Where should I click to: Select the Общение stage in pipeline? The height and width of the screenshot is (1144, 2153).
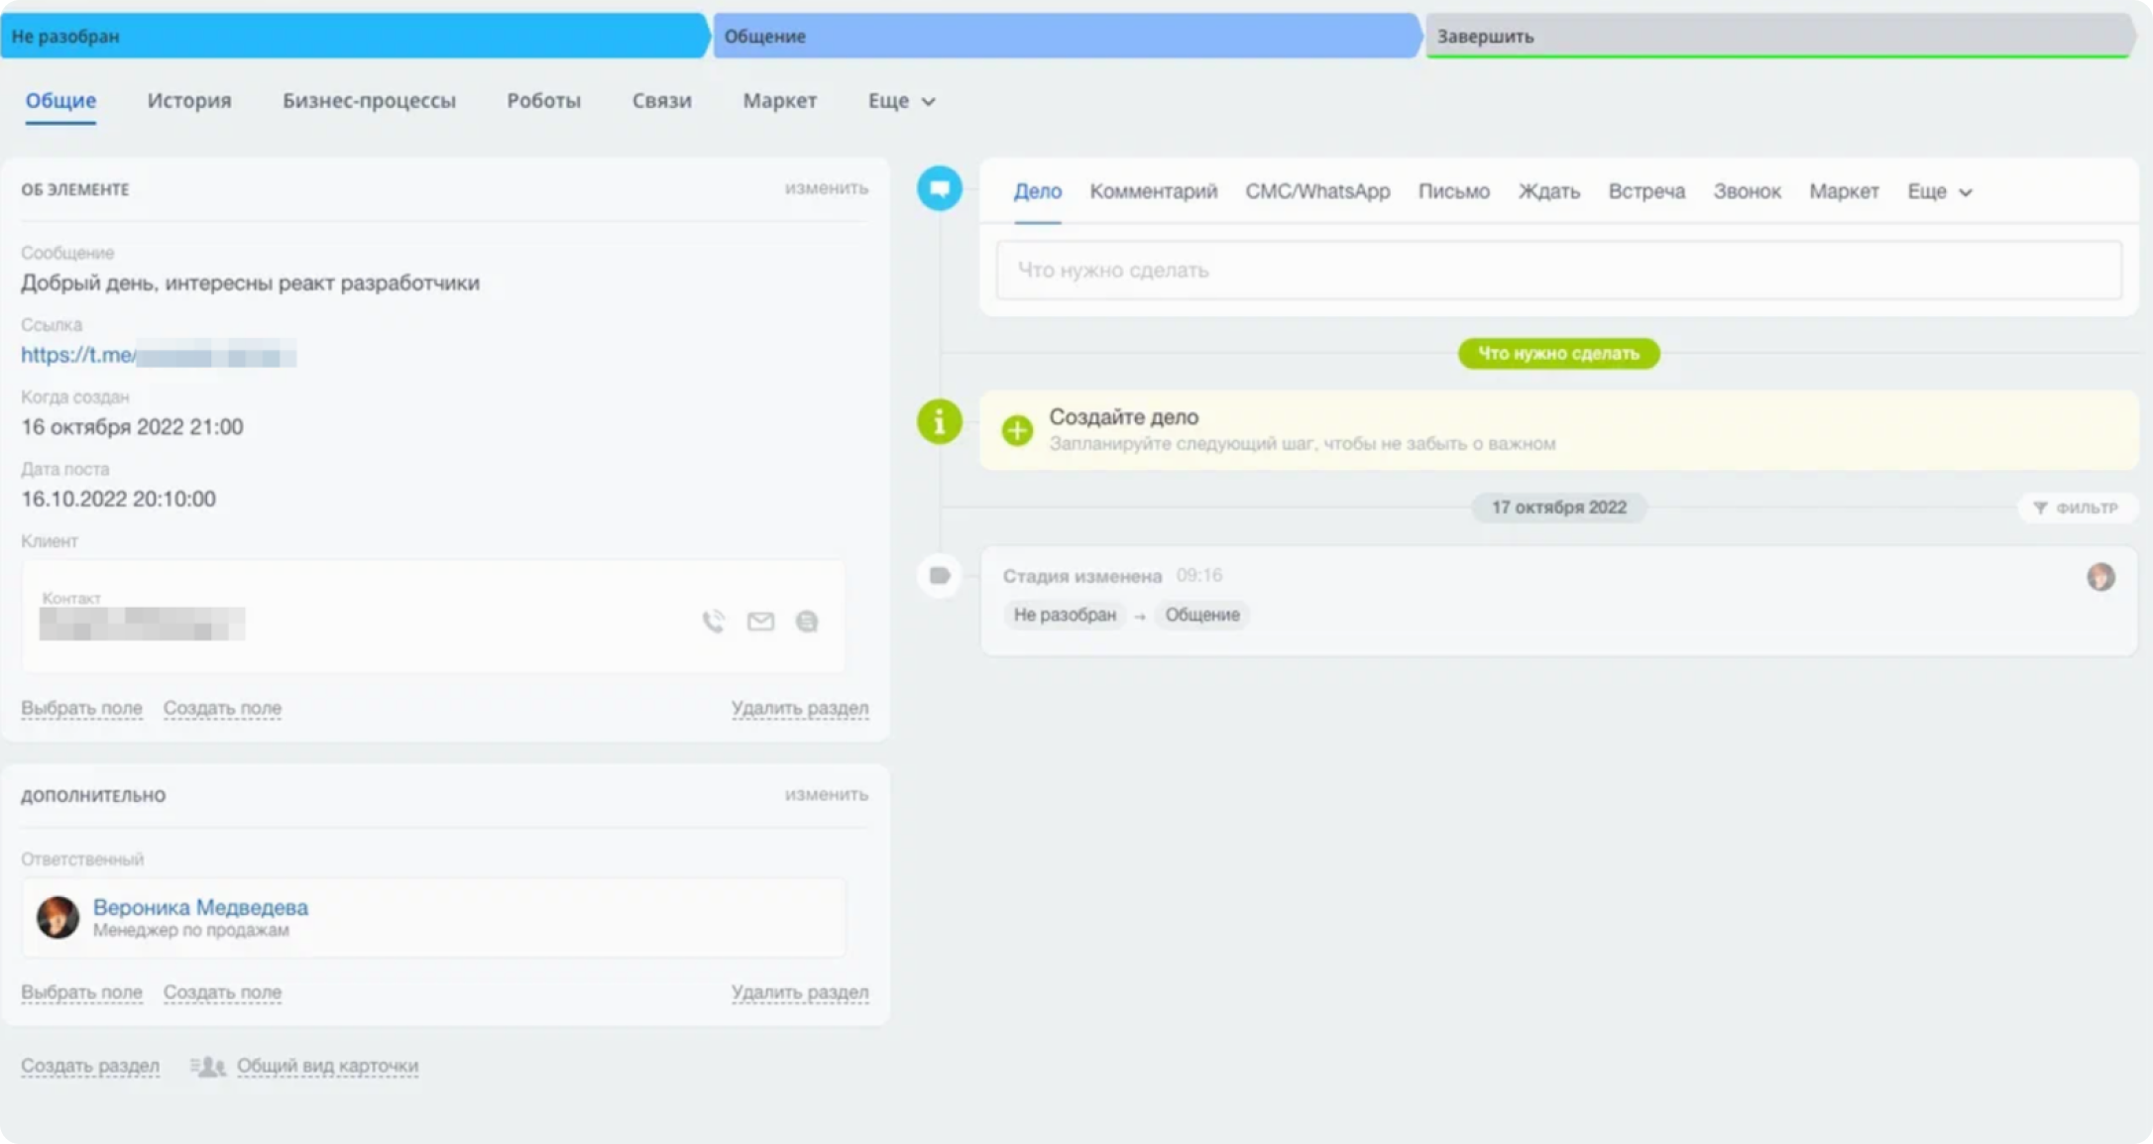point(1066,37)
